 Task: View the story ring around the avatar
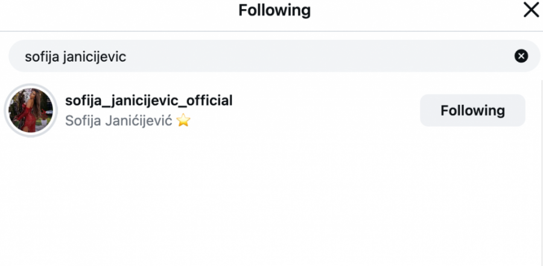pyautogui.click(x=31, y=110)
